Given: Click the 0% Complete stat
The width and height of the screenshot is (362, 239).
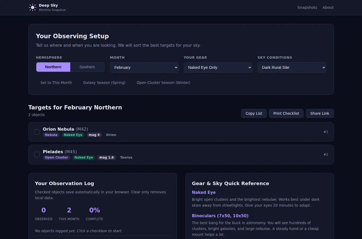Looking at the screenshot, I should coord(94,214).
